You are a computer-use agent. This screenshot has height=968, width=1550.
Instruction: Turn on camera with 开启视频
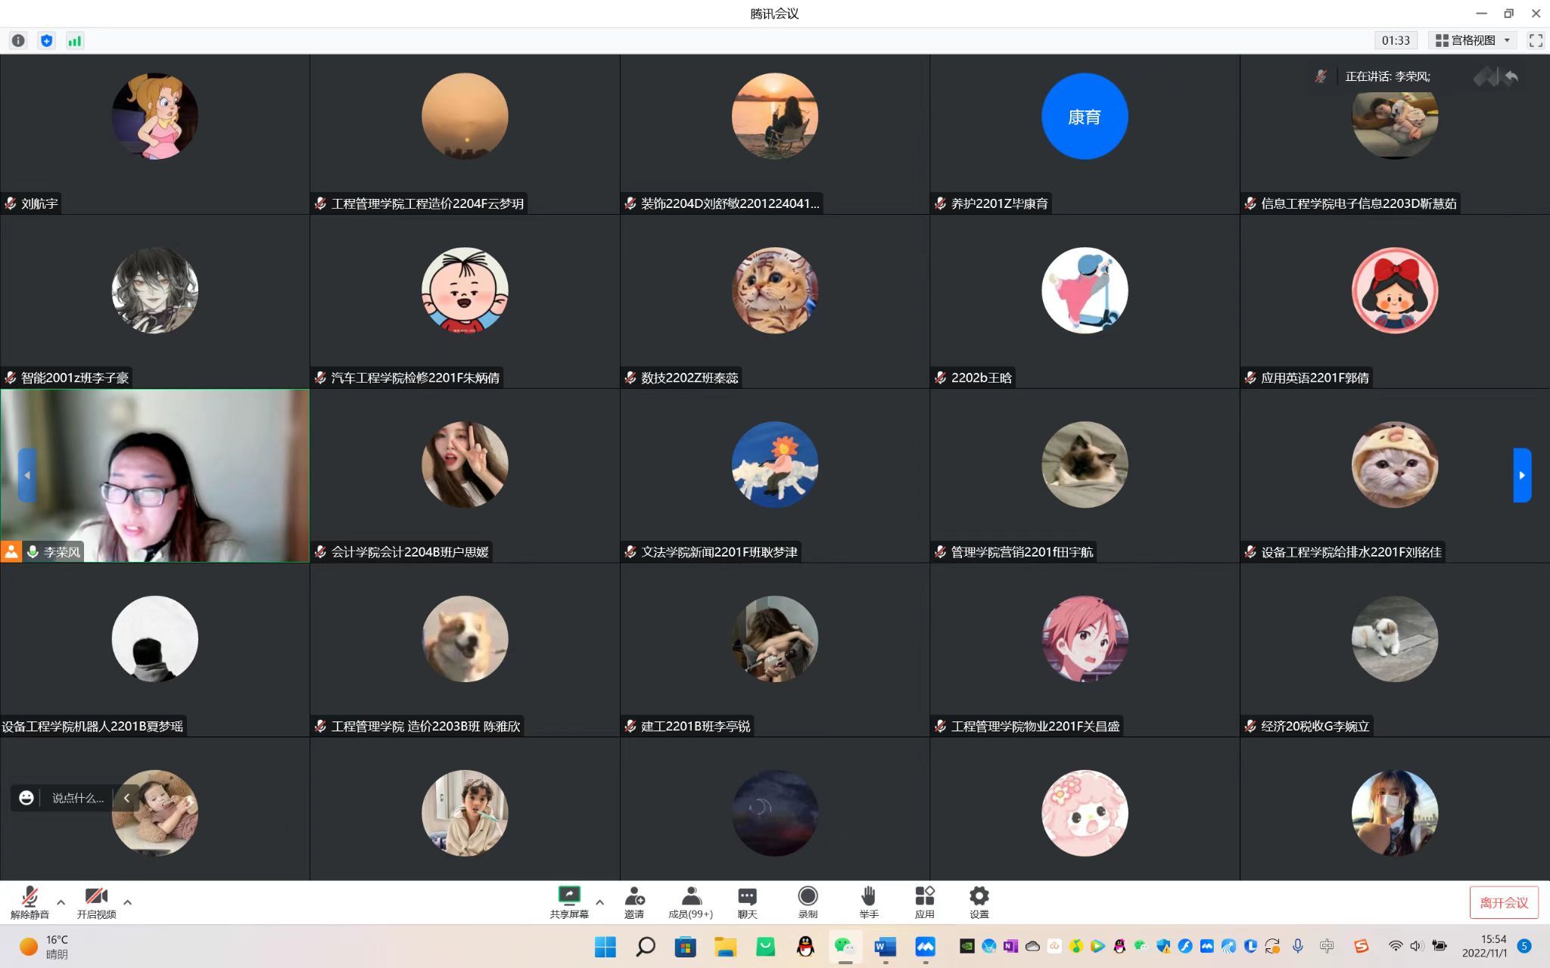96,902
